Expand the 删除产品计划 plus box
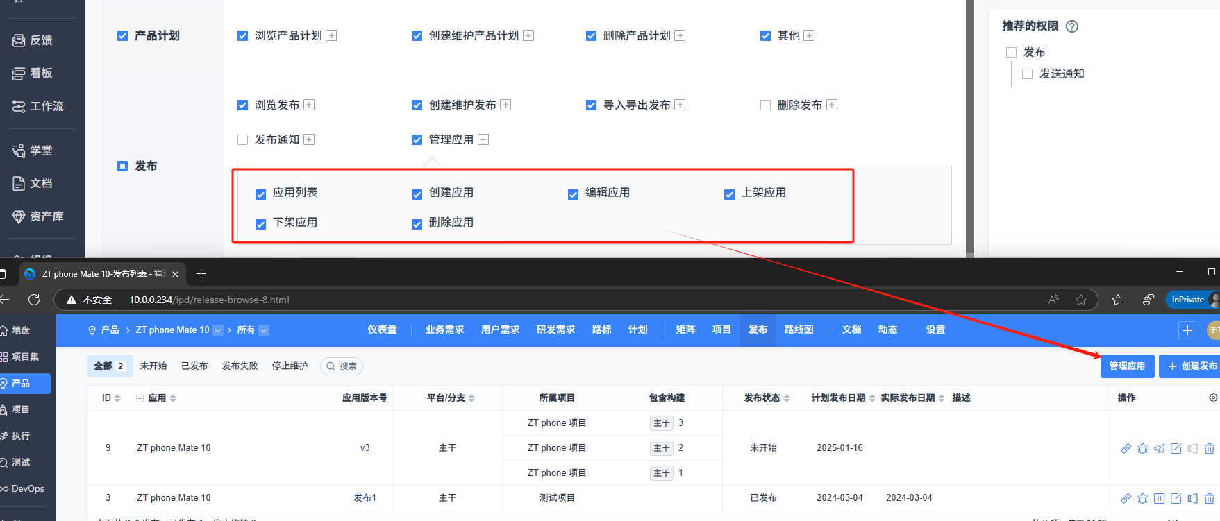 680,35
